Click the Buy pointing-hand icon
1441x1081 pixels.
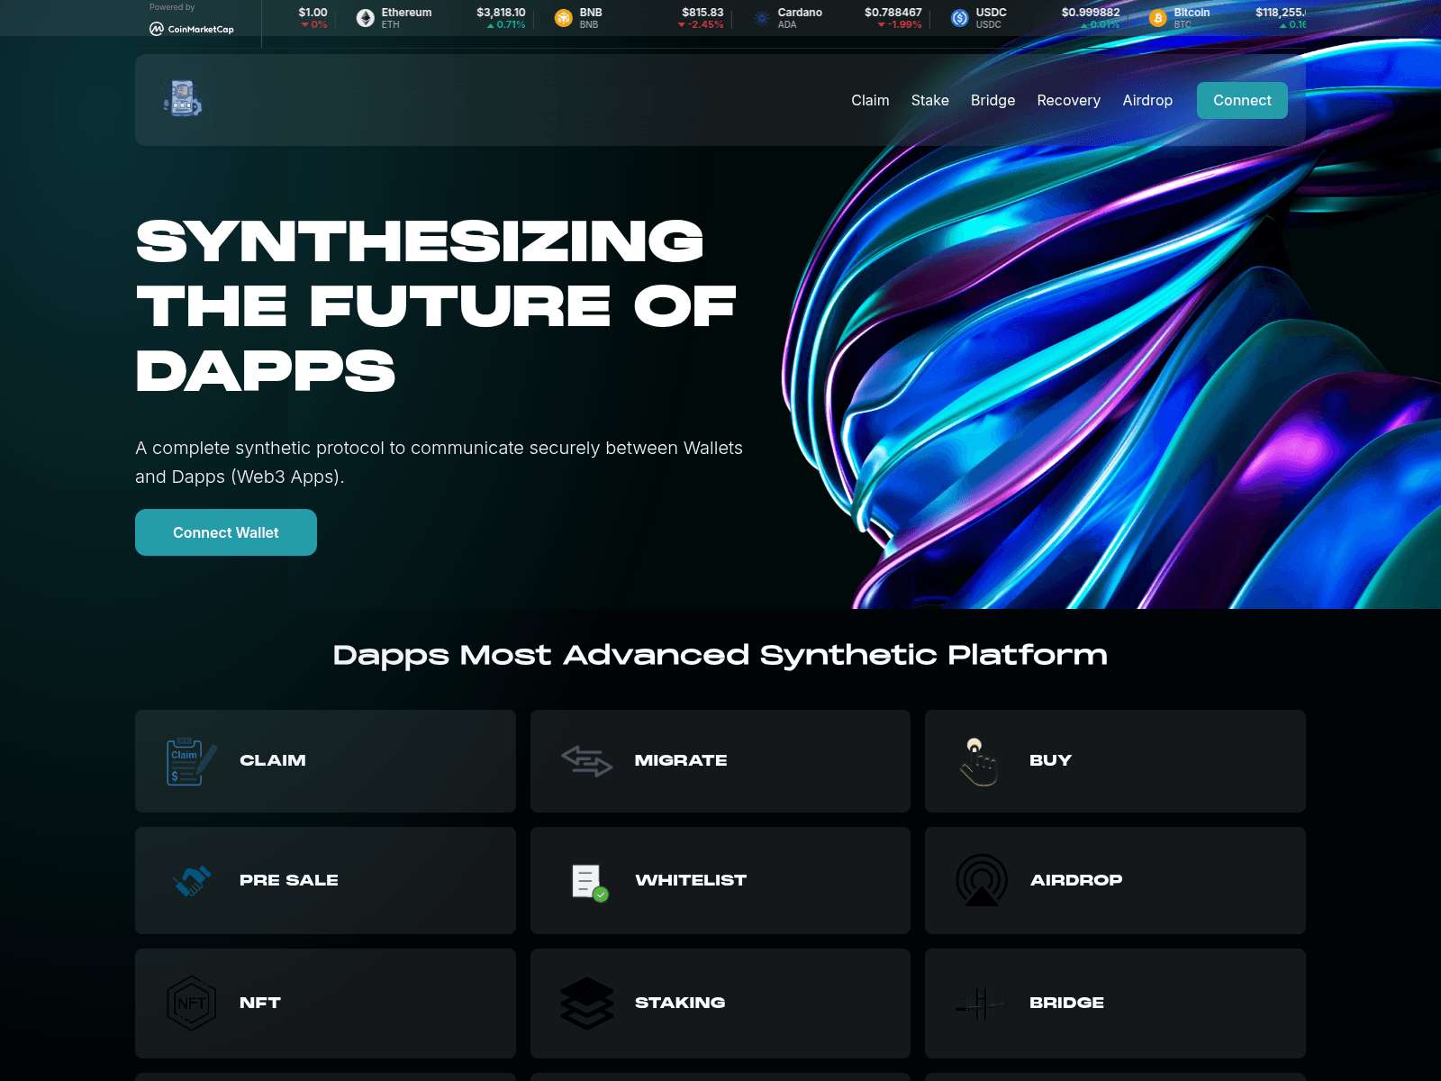(x=979, y=761)
